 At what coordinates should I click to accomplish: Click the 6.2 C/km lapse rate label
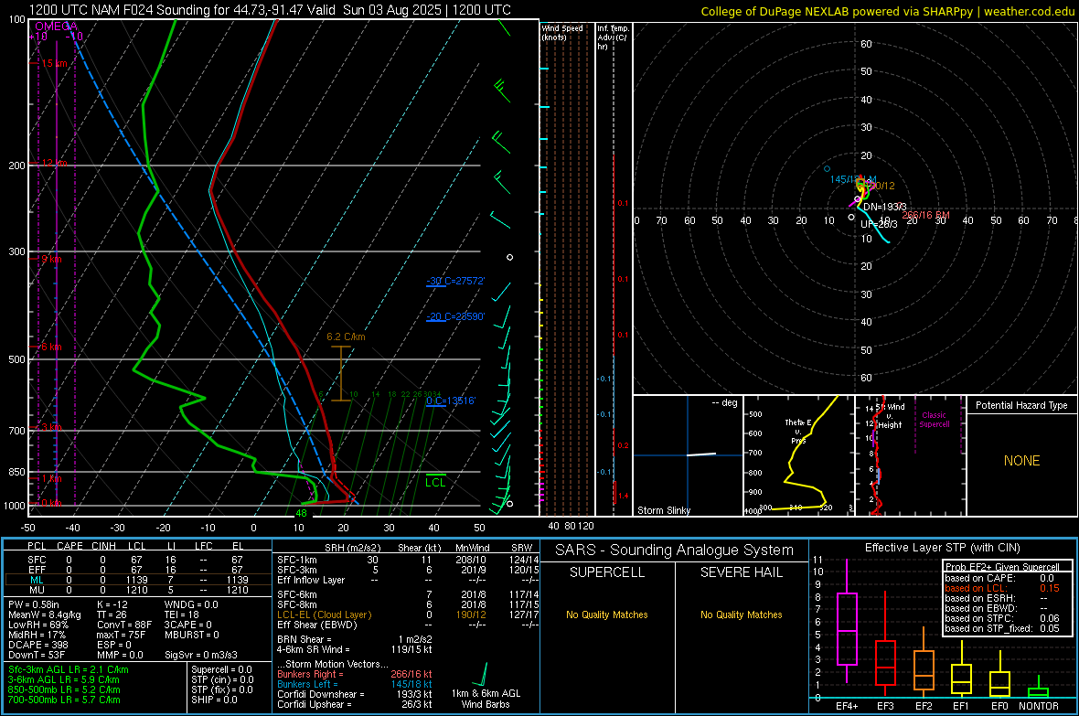point(346,337)
